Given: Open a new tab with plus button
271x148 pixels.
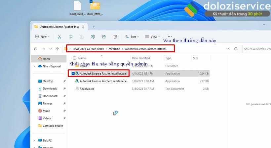Looking at the screenshot, I should [94, 27].
